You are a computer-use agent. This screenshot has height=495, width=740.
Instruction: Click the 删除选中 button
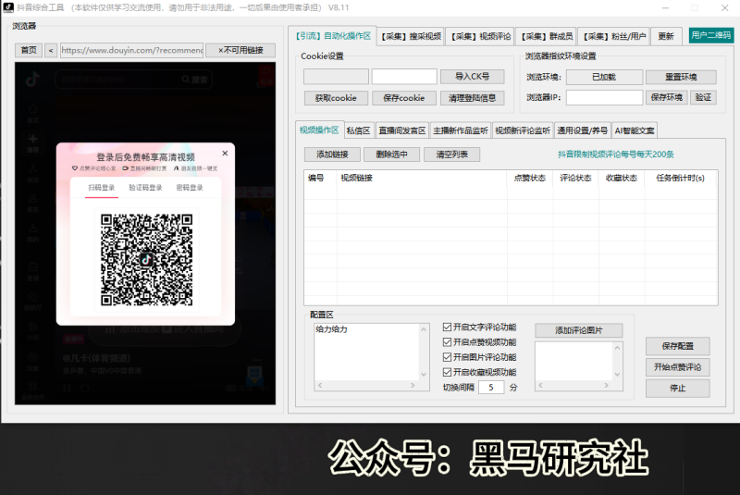(x=391, y=155)
